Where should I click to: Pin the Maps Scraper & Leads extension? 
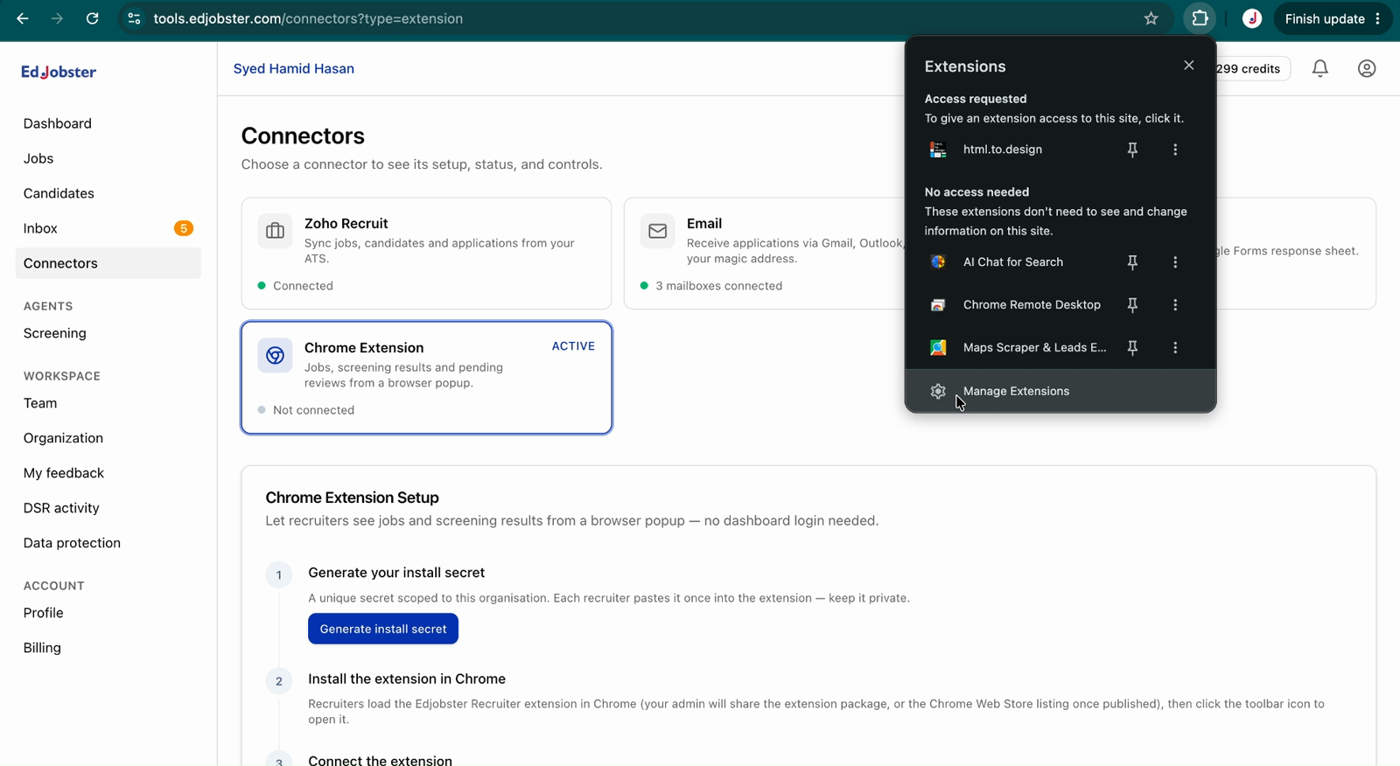point(1132,347)
